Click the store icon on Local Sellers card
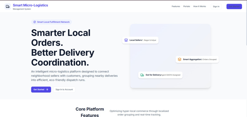This screenshot has width=247, height=117. point(126,40)
